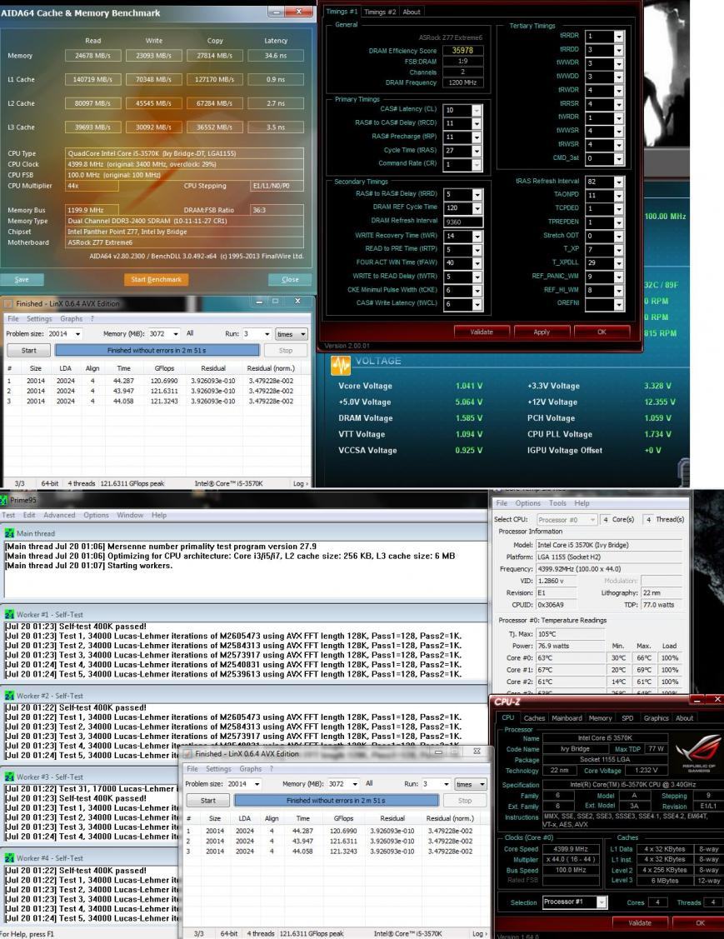724x939 pixels.
Task: Open the Memory tab in CPU-Z
Action: [600, 718]
